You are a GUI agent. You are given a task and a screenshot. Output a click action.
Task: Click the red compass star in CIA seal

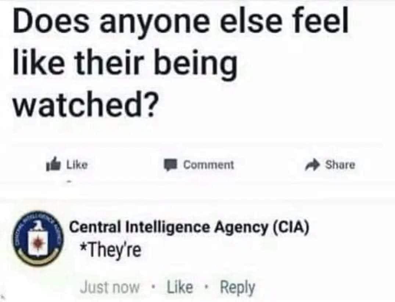point(36,243)
